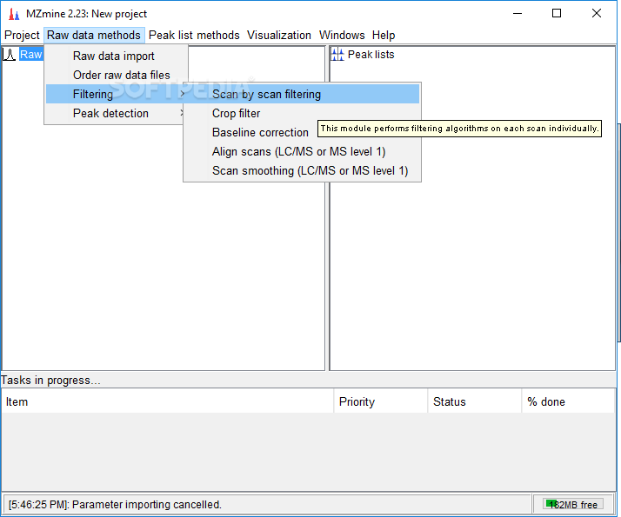
Task: Select the Peak lists tree item
Action: coord(371,55)
